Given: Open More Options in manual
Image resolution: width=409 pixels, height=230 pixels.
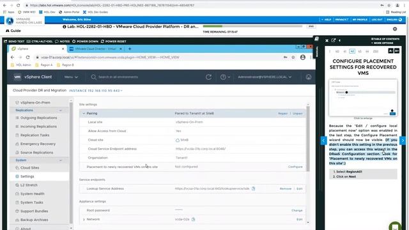Looking at the screenshot, I should click(383, 43).
